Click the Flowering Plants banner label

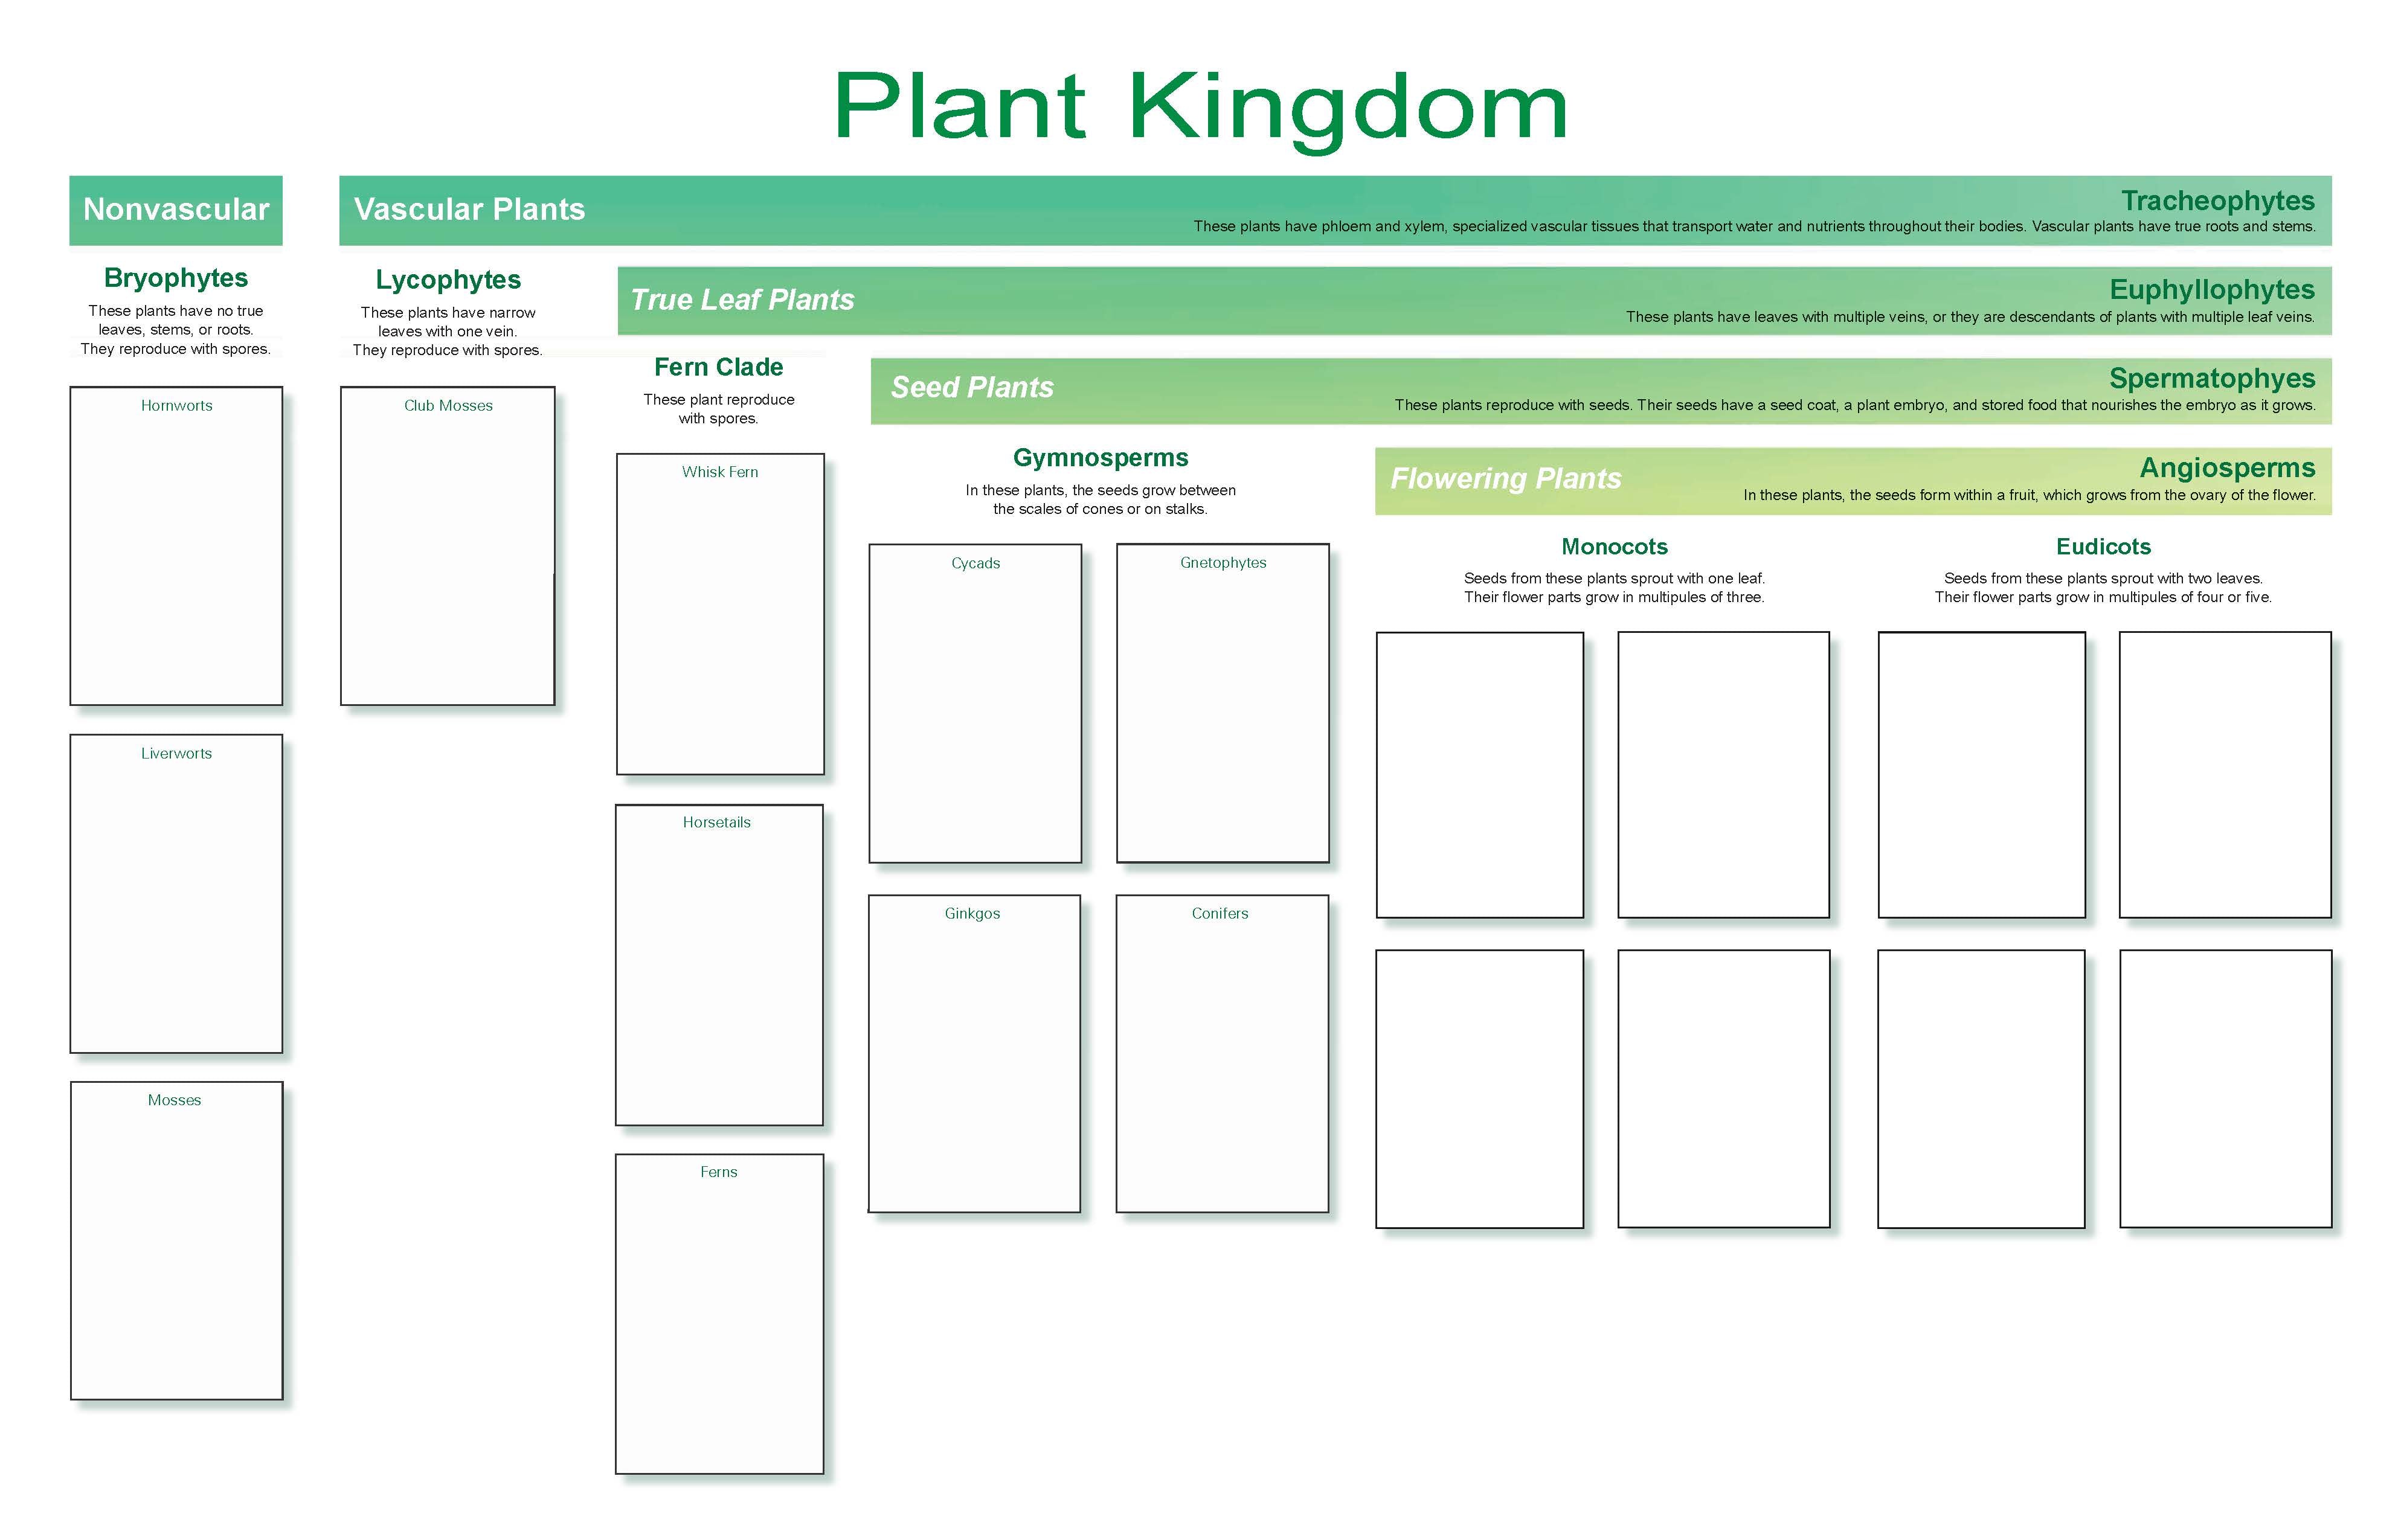pos(1505,479)
